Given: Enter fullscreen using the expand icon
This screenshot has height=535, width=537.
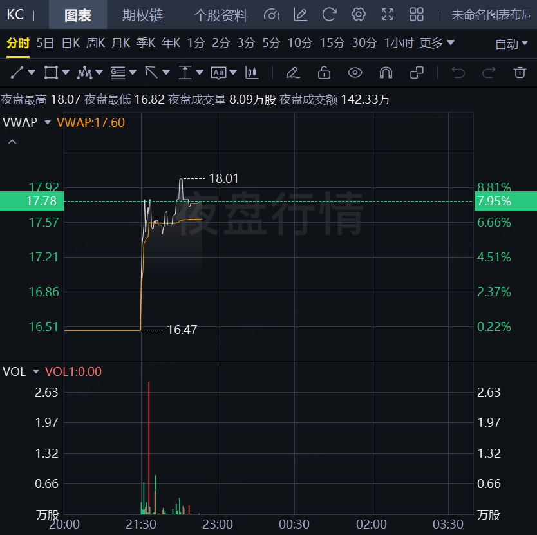Looking at the screenshot, I should [x=388, y=14].
